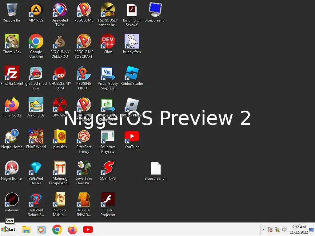Select the Visual Basic VB desktop icon
This screenshot has height=236, width=315.
[108, 78]
